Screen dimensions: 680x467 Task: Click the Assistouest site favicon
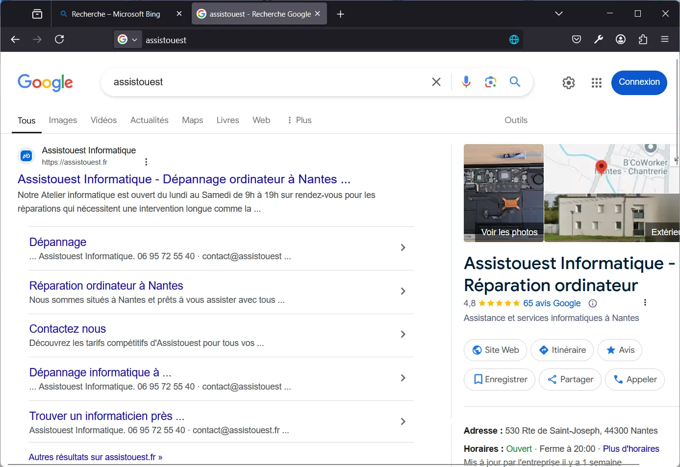[26, 156]
